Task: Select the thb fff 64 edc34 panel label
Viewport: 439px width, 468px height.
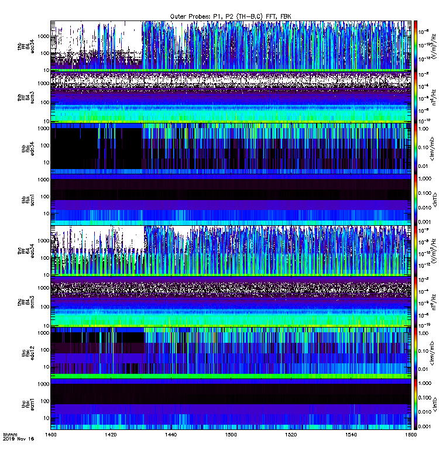Action: click(x=26, y=46)
